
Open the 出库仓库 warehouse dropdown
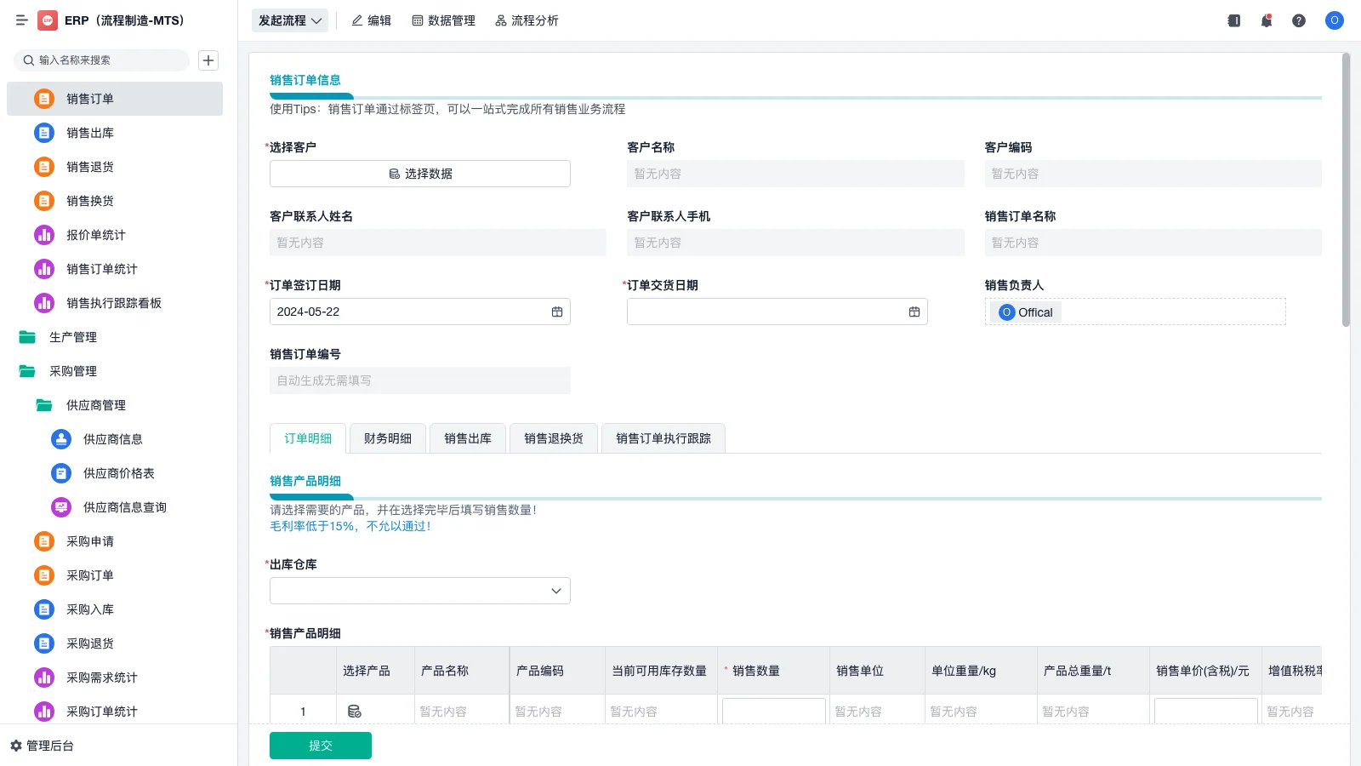[419, 590]
